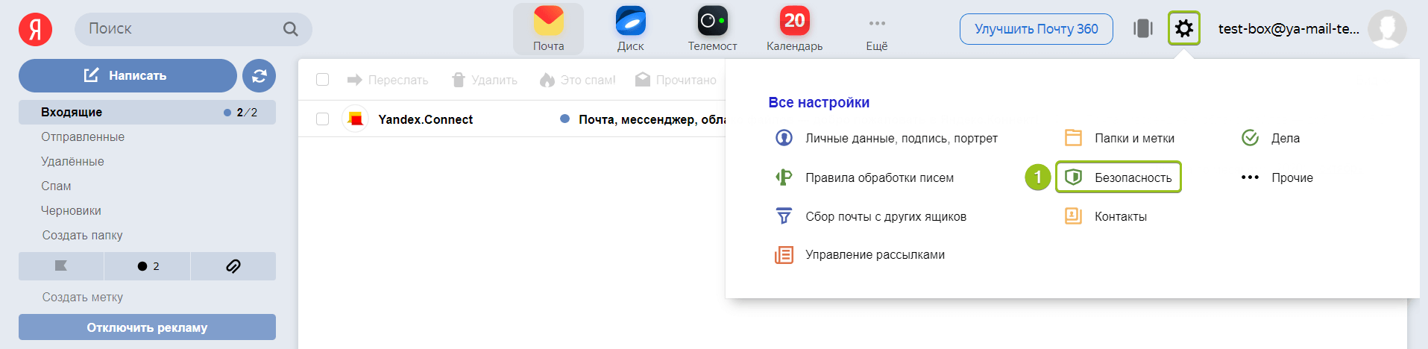The height and width of the screenshot is (349, 1428).
Task: Click Создать папку link
Action: click(x=82, y=235)
